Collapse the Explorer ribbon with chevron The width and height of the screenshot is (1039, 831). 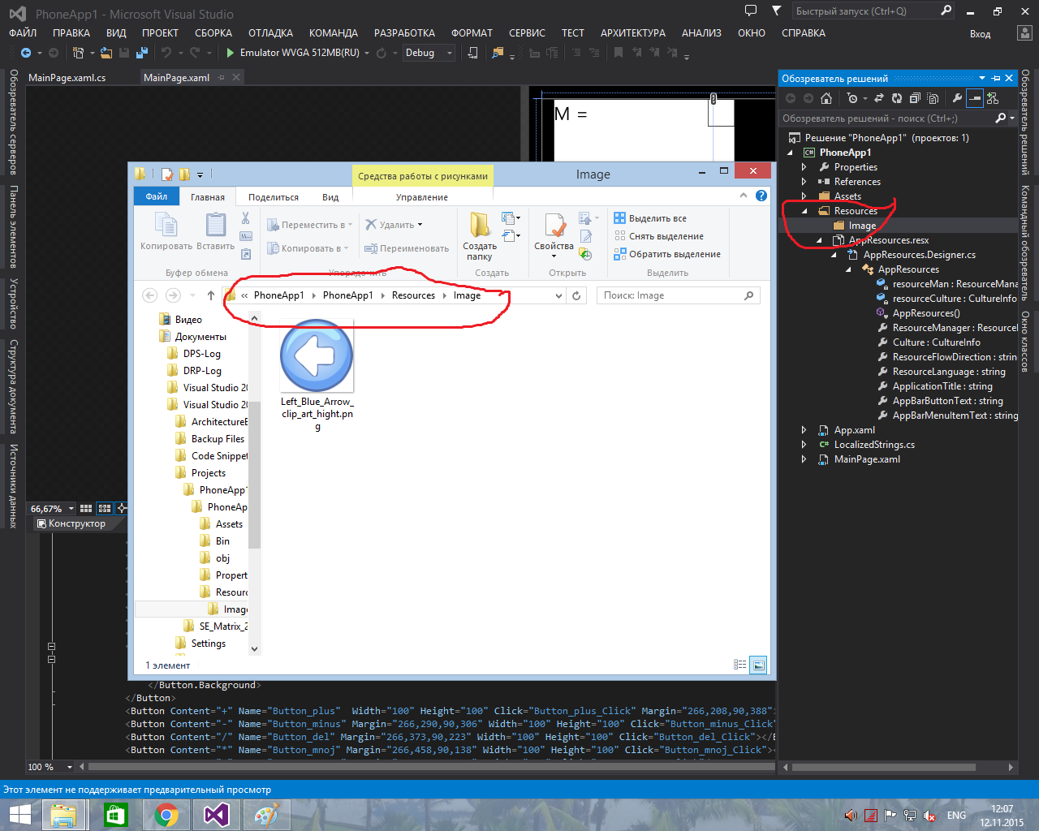pos(744,196)
